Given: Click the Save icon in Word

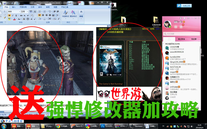Looking at the screenshot, I should pyautogui.click(x=4, y=3).
